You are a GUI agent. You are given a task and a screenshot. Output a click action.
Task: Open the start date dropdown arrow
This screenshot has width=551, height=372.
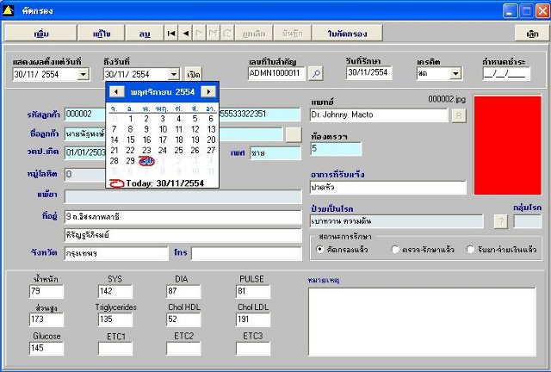click(83, 74)
